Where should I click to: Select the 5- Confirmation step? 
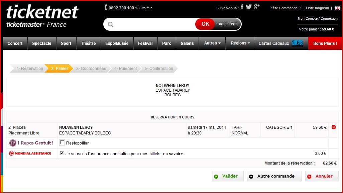[159, 69]
